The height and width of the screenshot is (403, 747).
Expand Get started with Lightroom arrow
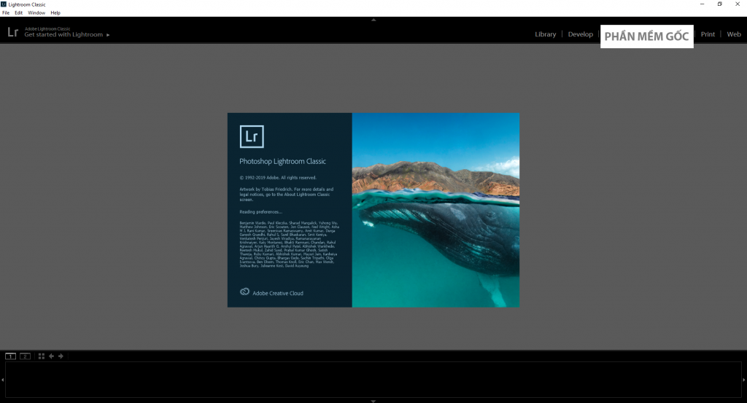[108, 35]
